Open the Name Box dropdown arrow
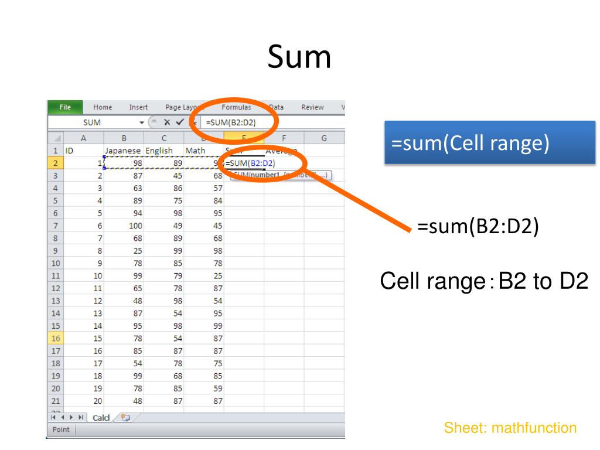The width and height of the screenshot is (600, 450). click(142, 122)
